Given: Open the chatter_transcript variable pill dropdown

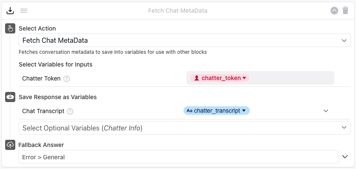Looking at the screenshot, I should click(217, 111).
